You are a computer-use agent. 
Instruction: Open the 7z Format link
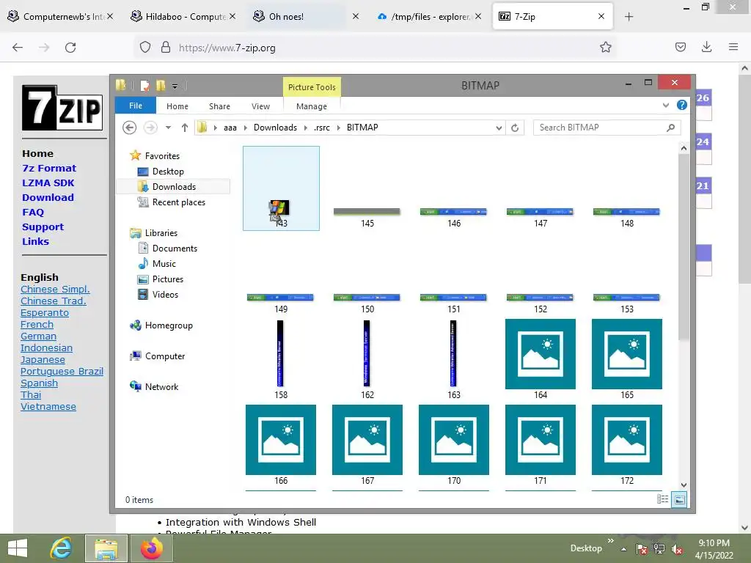tap(49, 168)
